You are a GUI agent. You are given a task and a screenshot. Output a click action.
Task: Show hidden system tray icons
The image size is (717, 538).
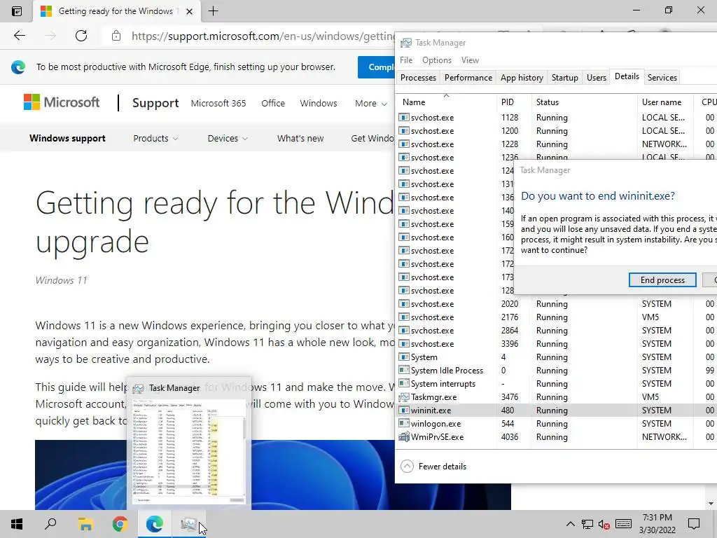coord(570,524)
